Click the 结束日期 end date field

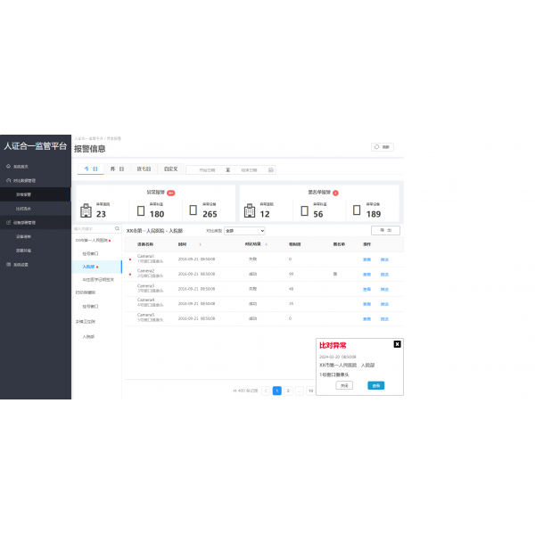click(249, 170)
